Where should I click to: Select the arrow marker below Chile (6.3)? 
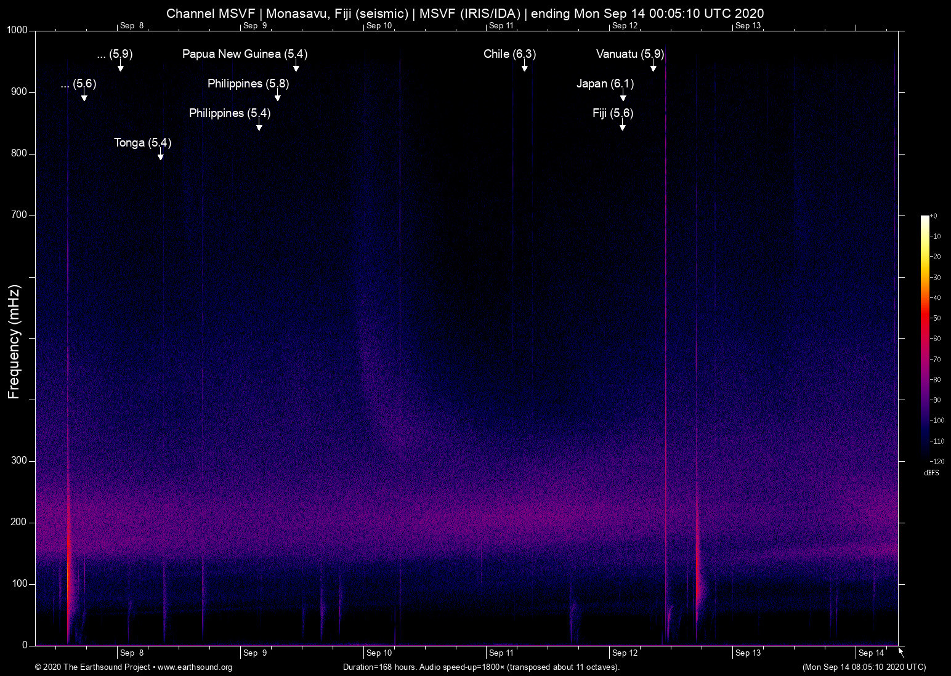coord(525,68)
